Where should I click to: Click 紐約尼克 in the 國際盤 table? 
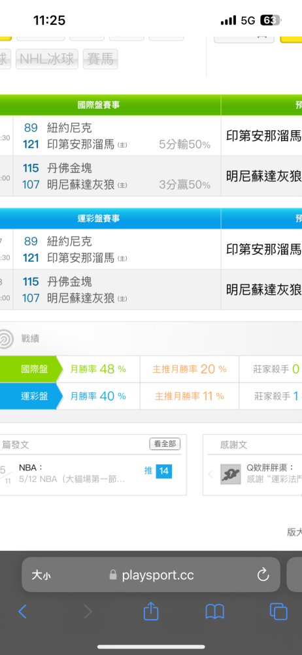[70, 128]
